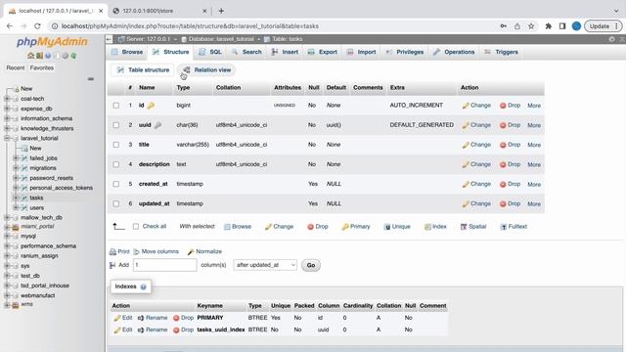Tick the checkbox for the title column

116,145
